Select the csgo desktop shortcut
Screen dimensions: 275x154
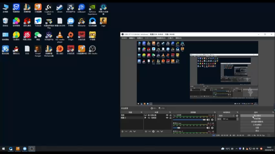(x=103, y=22)
